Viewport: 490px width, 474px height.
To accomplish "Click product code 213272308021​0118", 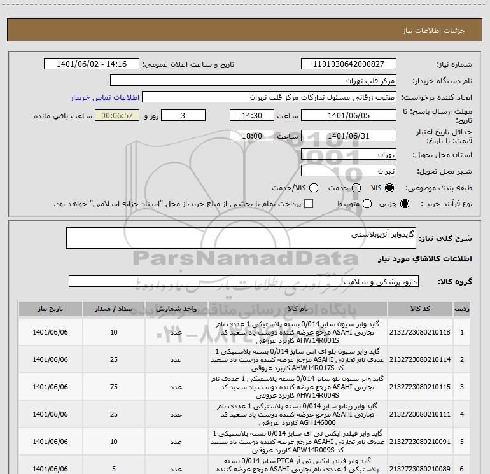I will pyautogui.click(x=420, y=332).
